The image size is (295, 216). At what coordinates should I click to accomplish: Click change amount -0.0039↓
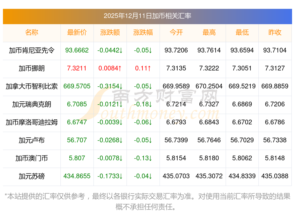(x=110, y=122)
